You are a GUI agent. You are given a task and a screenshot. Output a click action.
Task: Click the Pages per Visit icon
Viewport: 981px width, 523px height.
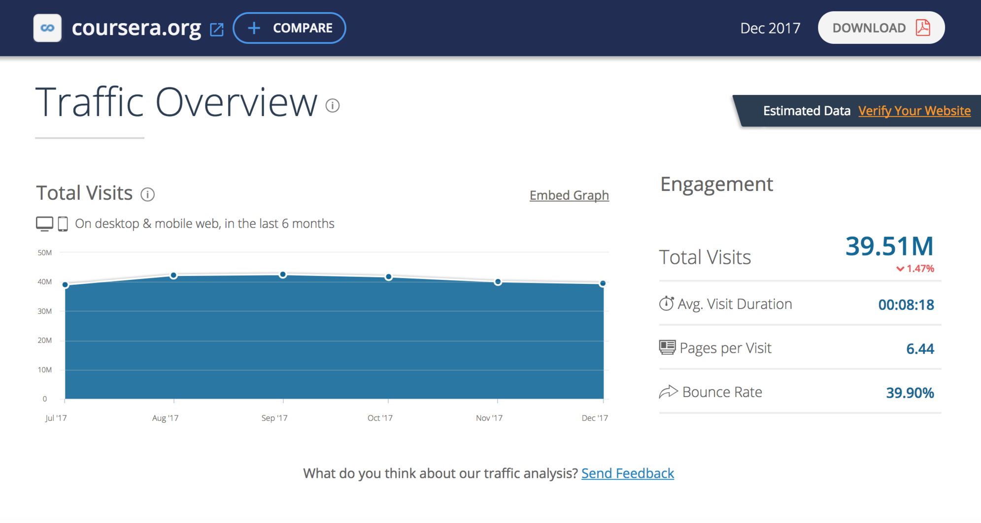point(667,347)
